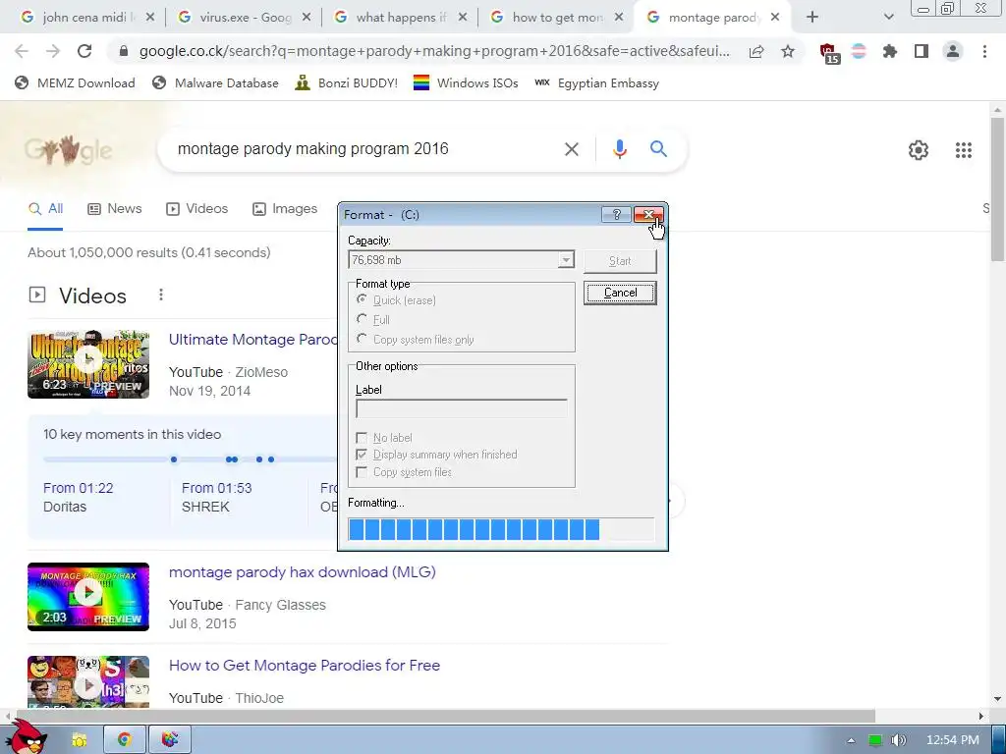
Task: Open the Ultimate Montage Parody result title
Action: coord(252,340)
